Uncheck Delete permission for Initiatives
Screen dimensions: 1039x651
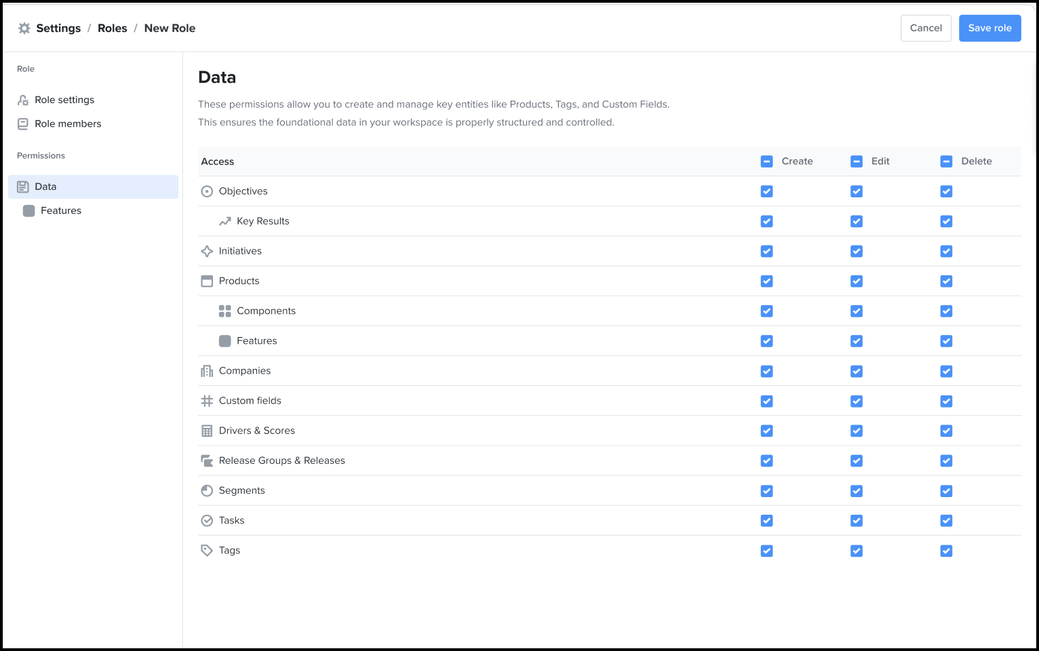click(946, 251)
